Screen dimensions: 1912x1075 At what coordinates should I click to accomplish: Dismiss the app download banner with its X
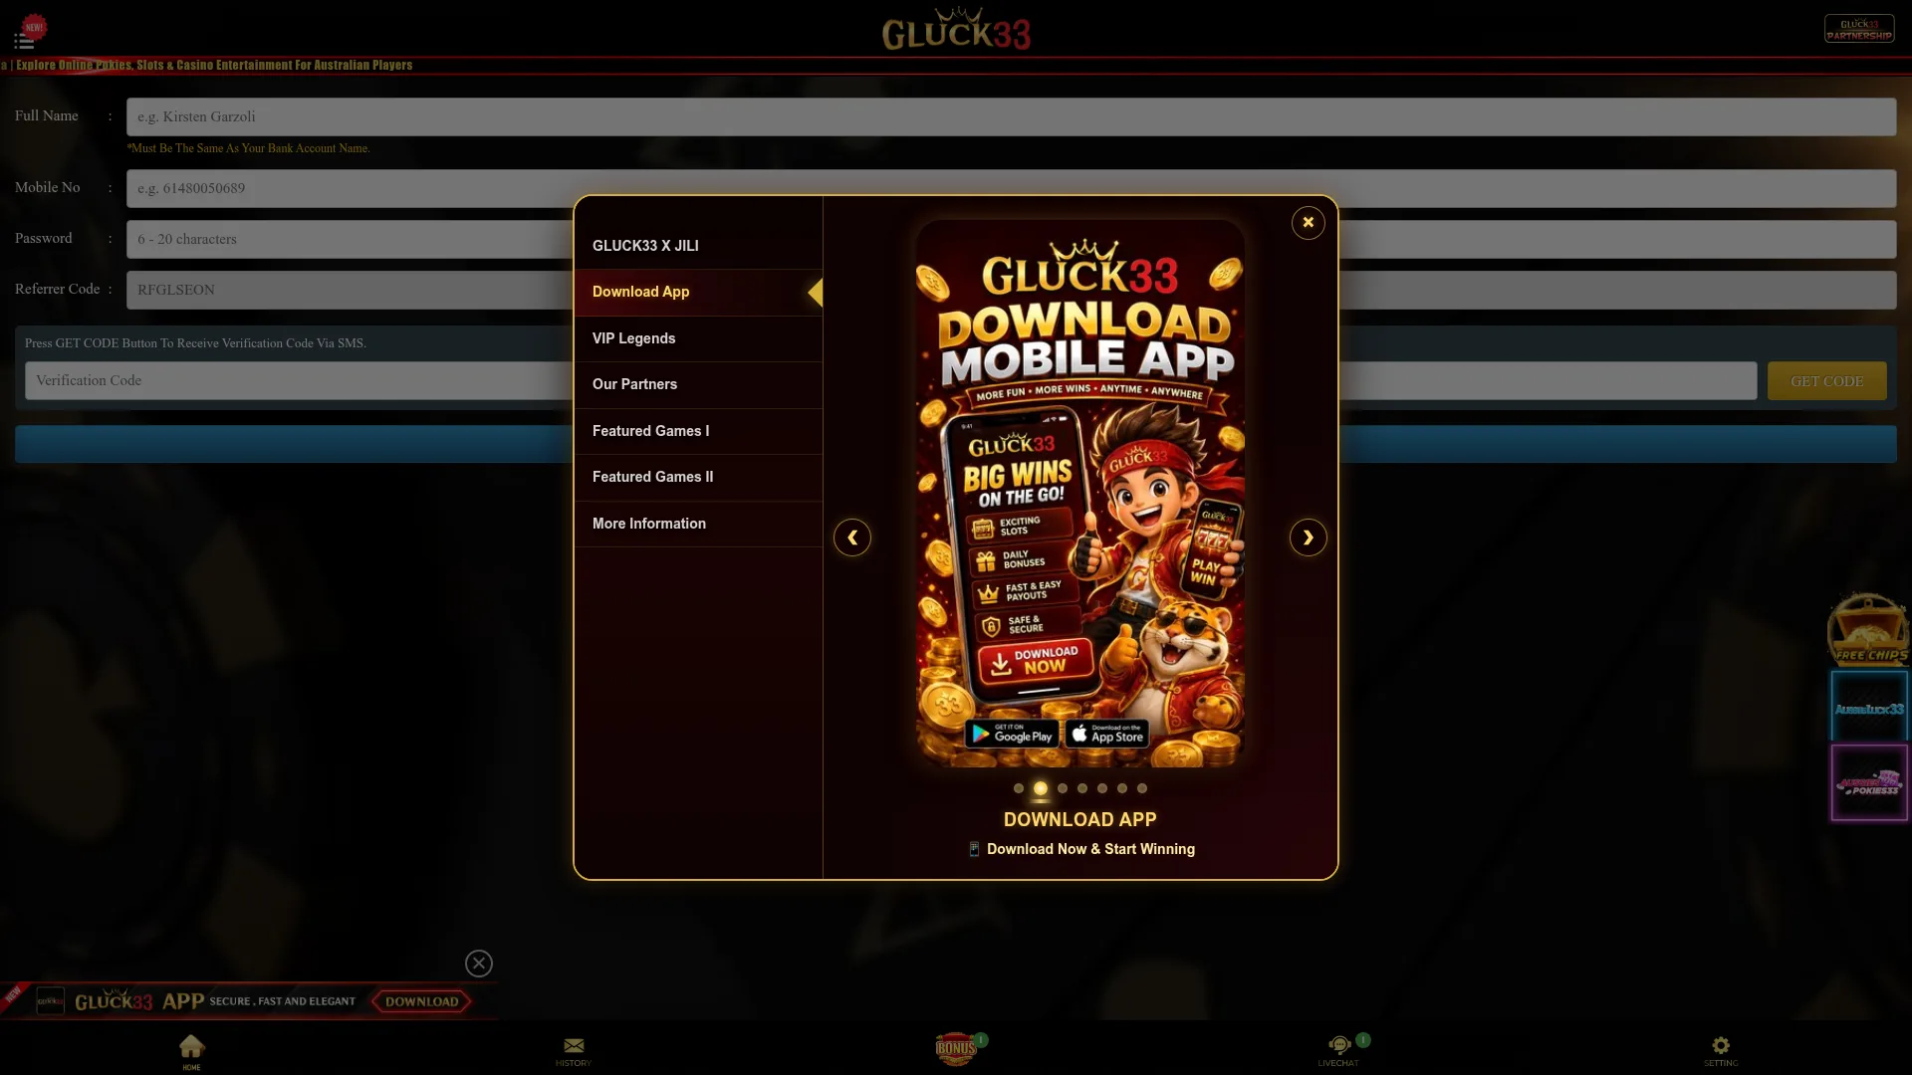pyautogui.click(x=479, y=963)
